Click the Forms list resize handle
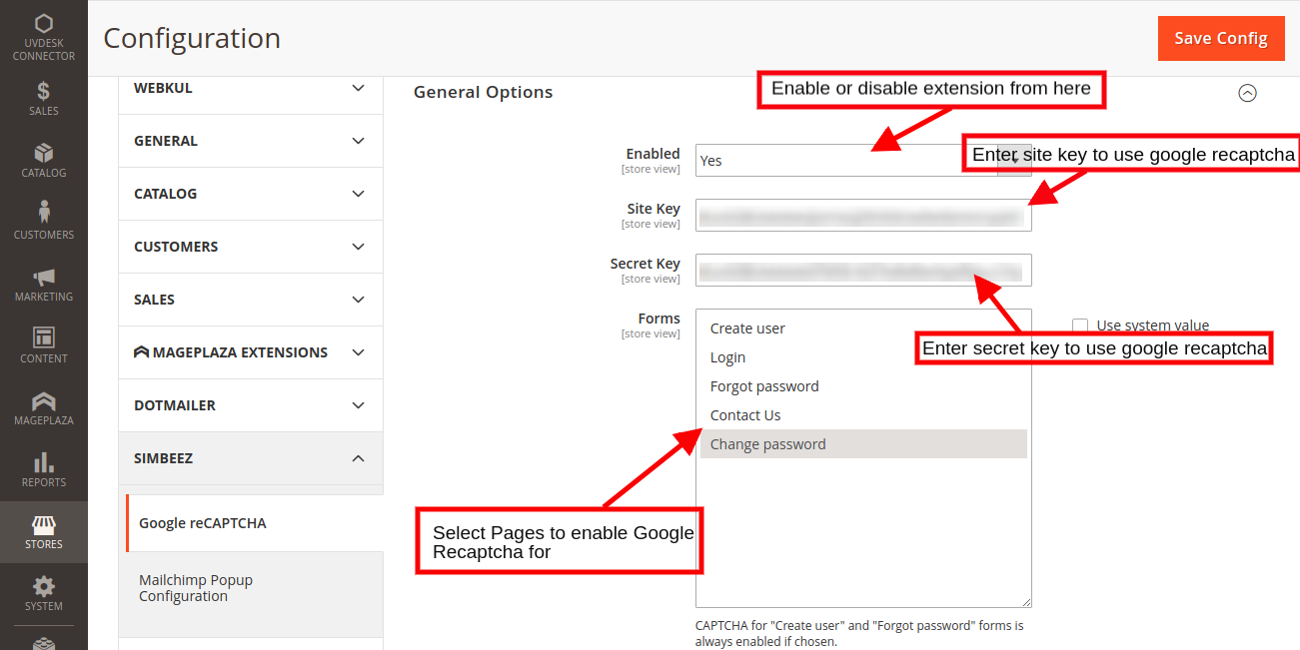 tap(1025, 601)
